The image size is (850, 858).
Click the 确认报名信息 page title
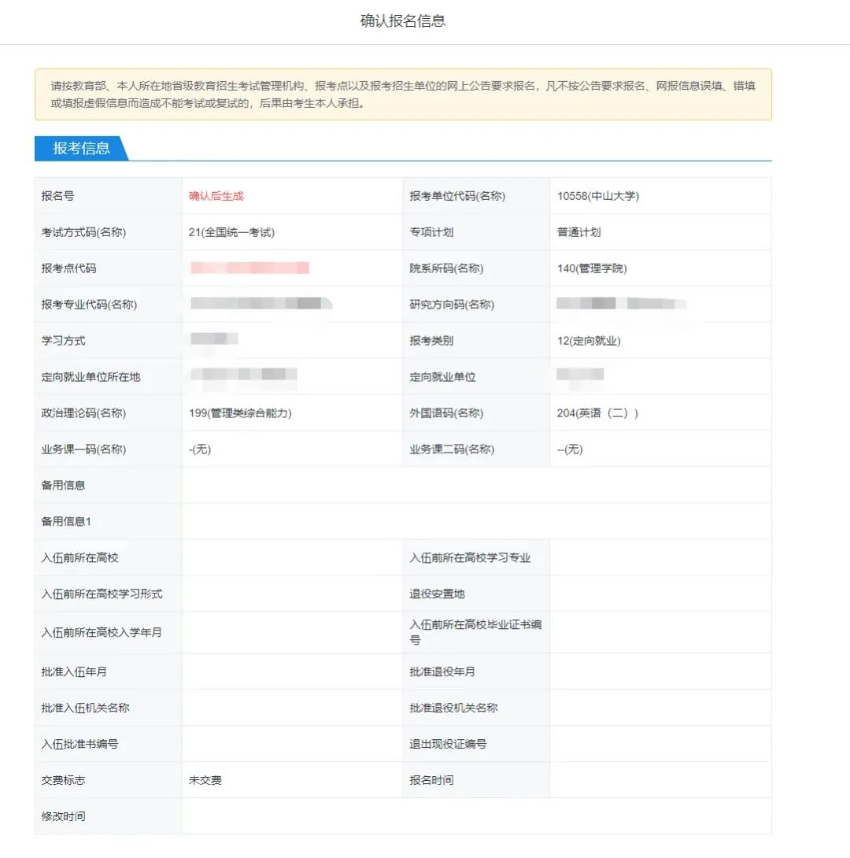403,21
